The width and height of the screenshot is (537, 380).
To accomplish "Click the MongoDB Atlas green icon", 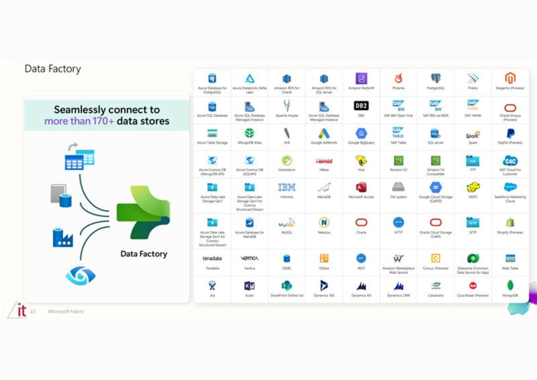I will pos(249,133).
